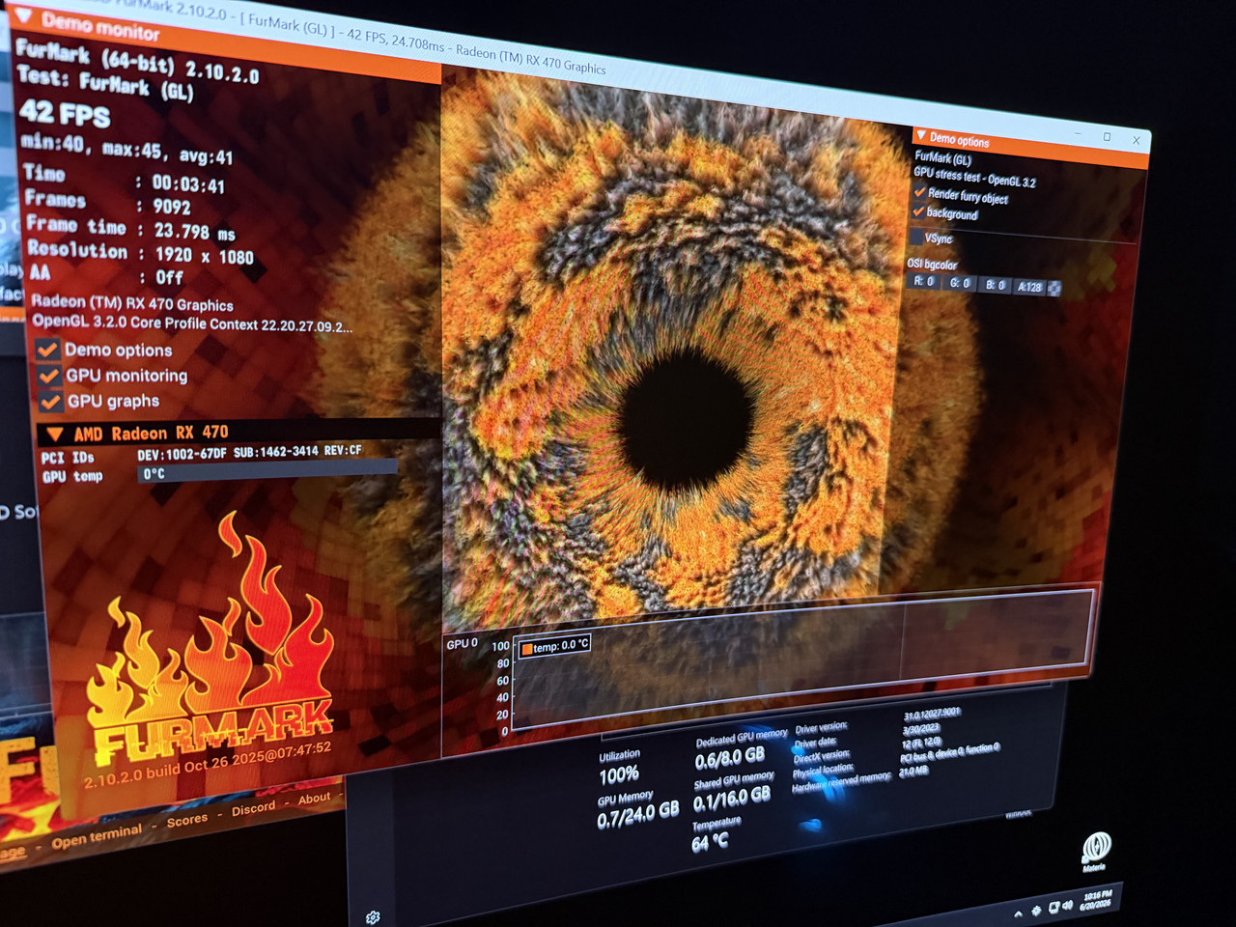The height and width of the screenshot is (927, 1236).
Task: Click the AA value Off
Action: [x=170, y=277]
